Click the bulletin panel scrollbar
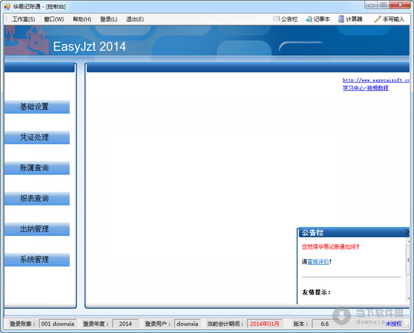Image resolution: width=414 pixels, height=333 pixels. (408, 260)
